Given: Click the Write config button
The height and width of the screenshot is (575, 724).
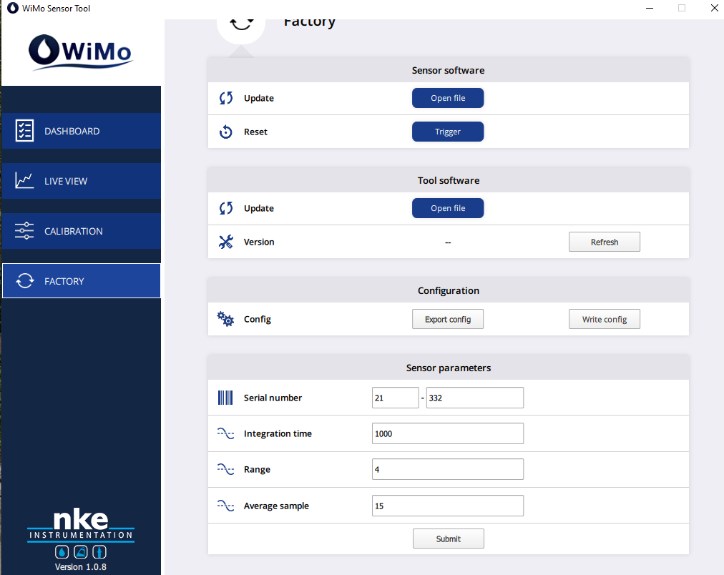Looking at the screenshot, I should click(x=605, y=320).
